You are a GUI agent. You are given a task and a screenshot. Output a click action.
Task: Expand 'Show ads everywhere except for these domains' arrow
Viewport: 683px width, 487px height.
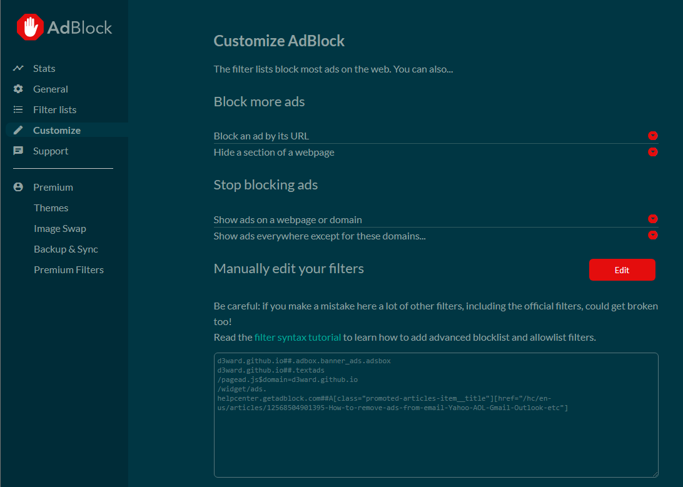pyautogui.click(x=652, y=235)
